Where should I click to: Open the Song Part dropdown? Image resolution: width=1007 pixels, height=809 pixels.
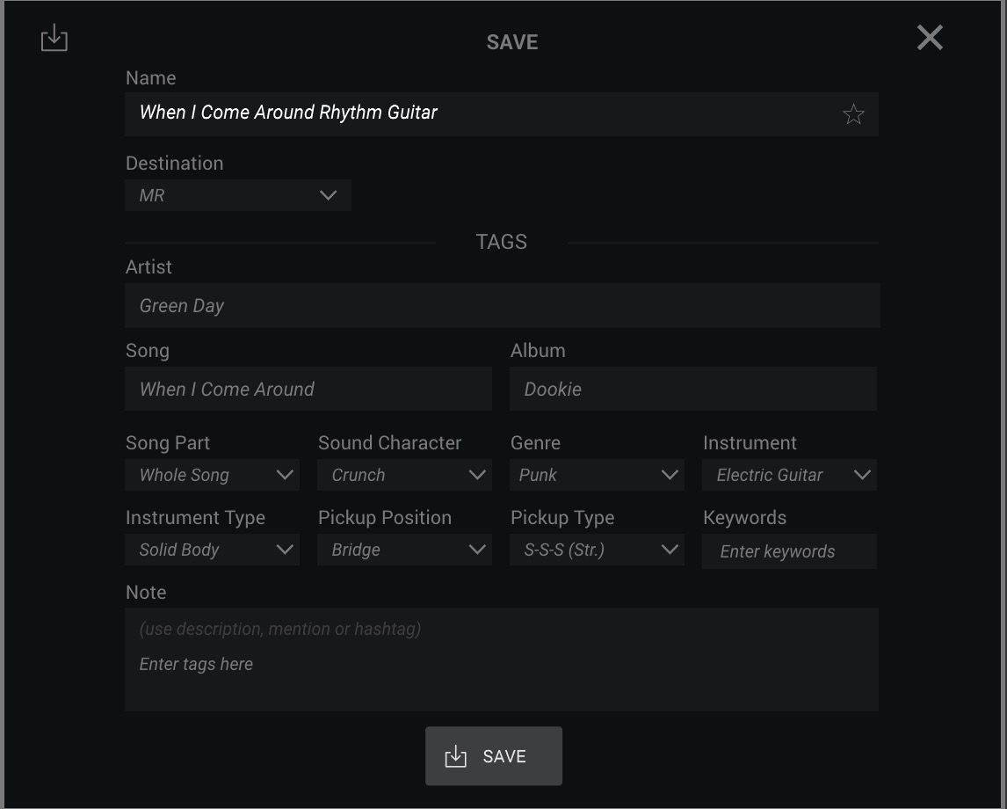[212, 475]
